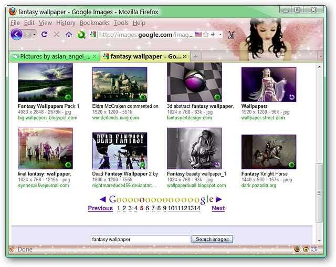Image resolution: width=336 pixels, height=267 pixels.
Task: Click spinner icon on Fantasy beauty image
Action: pos(217,165)
